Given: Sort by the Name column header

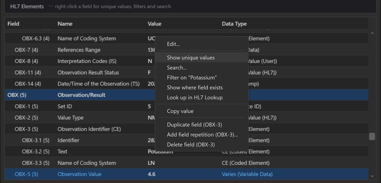Looking at the screenshot, I should pyautogui.click(x=65, y=24).
